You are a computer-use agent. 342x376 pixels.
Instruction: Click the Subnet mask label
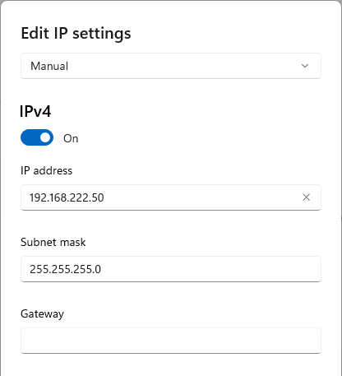53,242
